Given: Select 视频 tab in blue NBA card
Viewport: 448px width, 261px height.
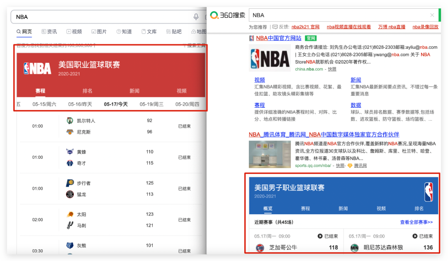Looking at the screenshot, I should point(381,208).
